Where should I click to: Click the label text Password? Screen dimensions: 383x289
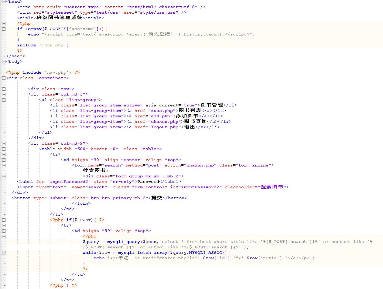[x=148, y=182]
